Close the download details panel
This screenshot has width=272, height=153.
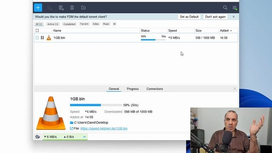235,89
